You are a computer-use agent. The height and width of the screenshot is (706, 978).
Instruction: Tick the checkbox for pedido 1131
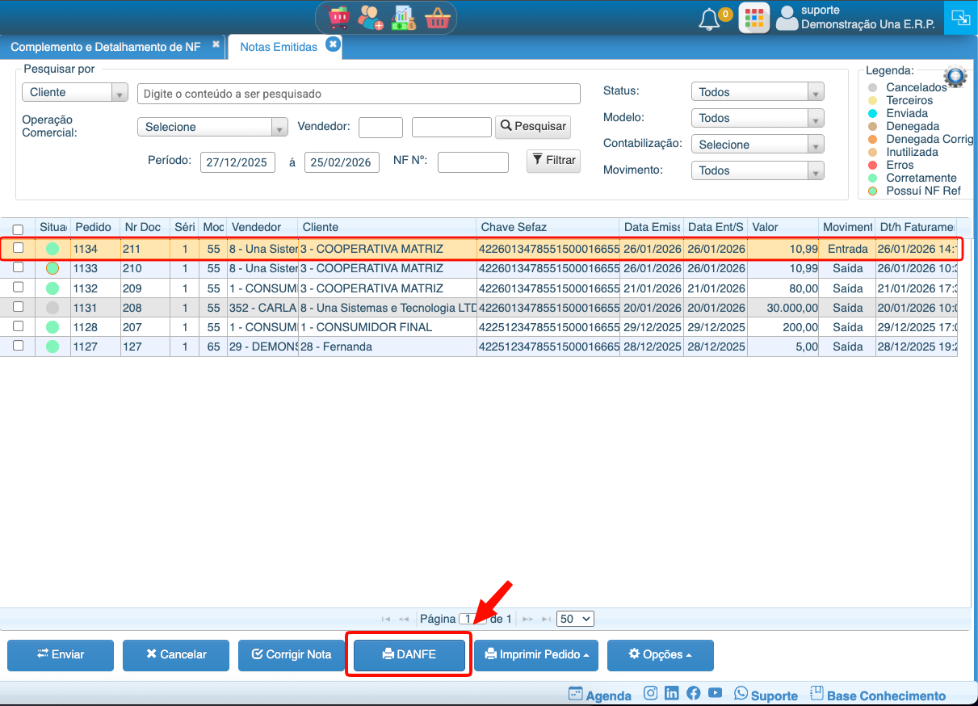[x=19, y=307]
